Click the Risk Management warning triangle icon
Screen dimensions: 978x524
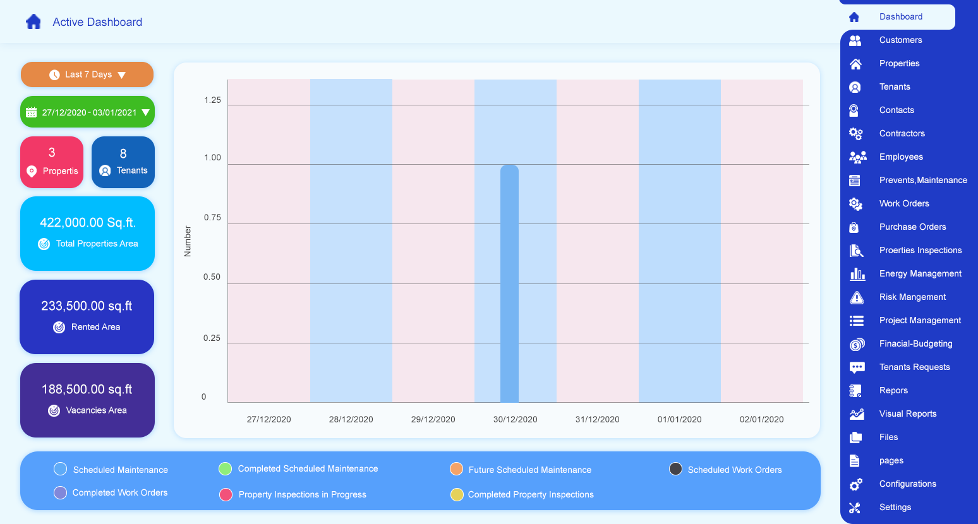coord(857,297)
